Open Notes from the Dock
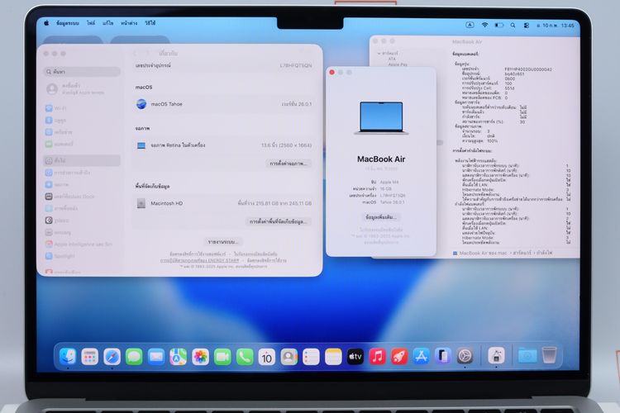The height and width of the screenshot is (413, 620). [333, 357]
